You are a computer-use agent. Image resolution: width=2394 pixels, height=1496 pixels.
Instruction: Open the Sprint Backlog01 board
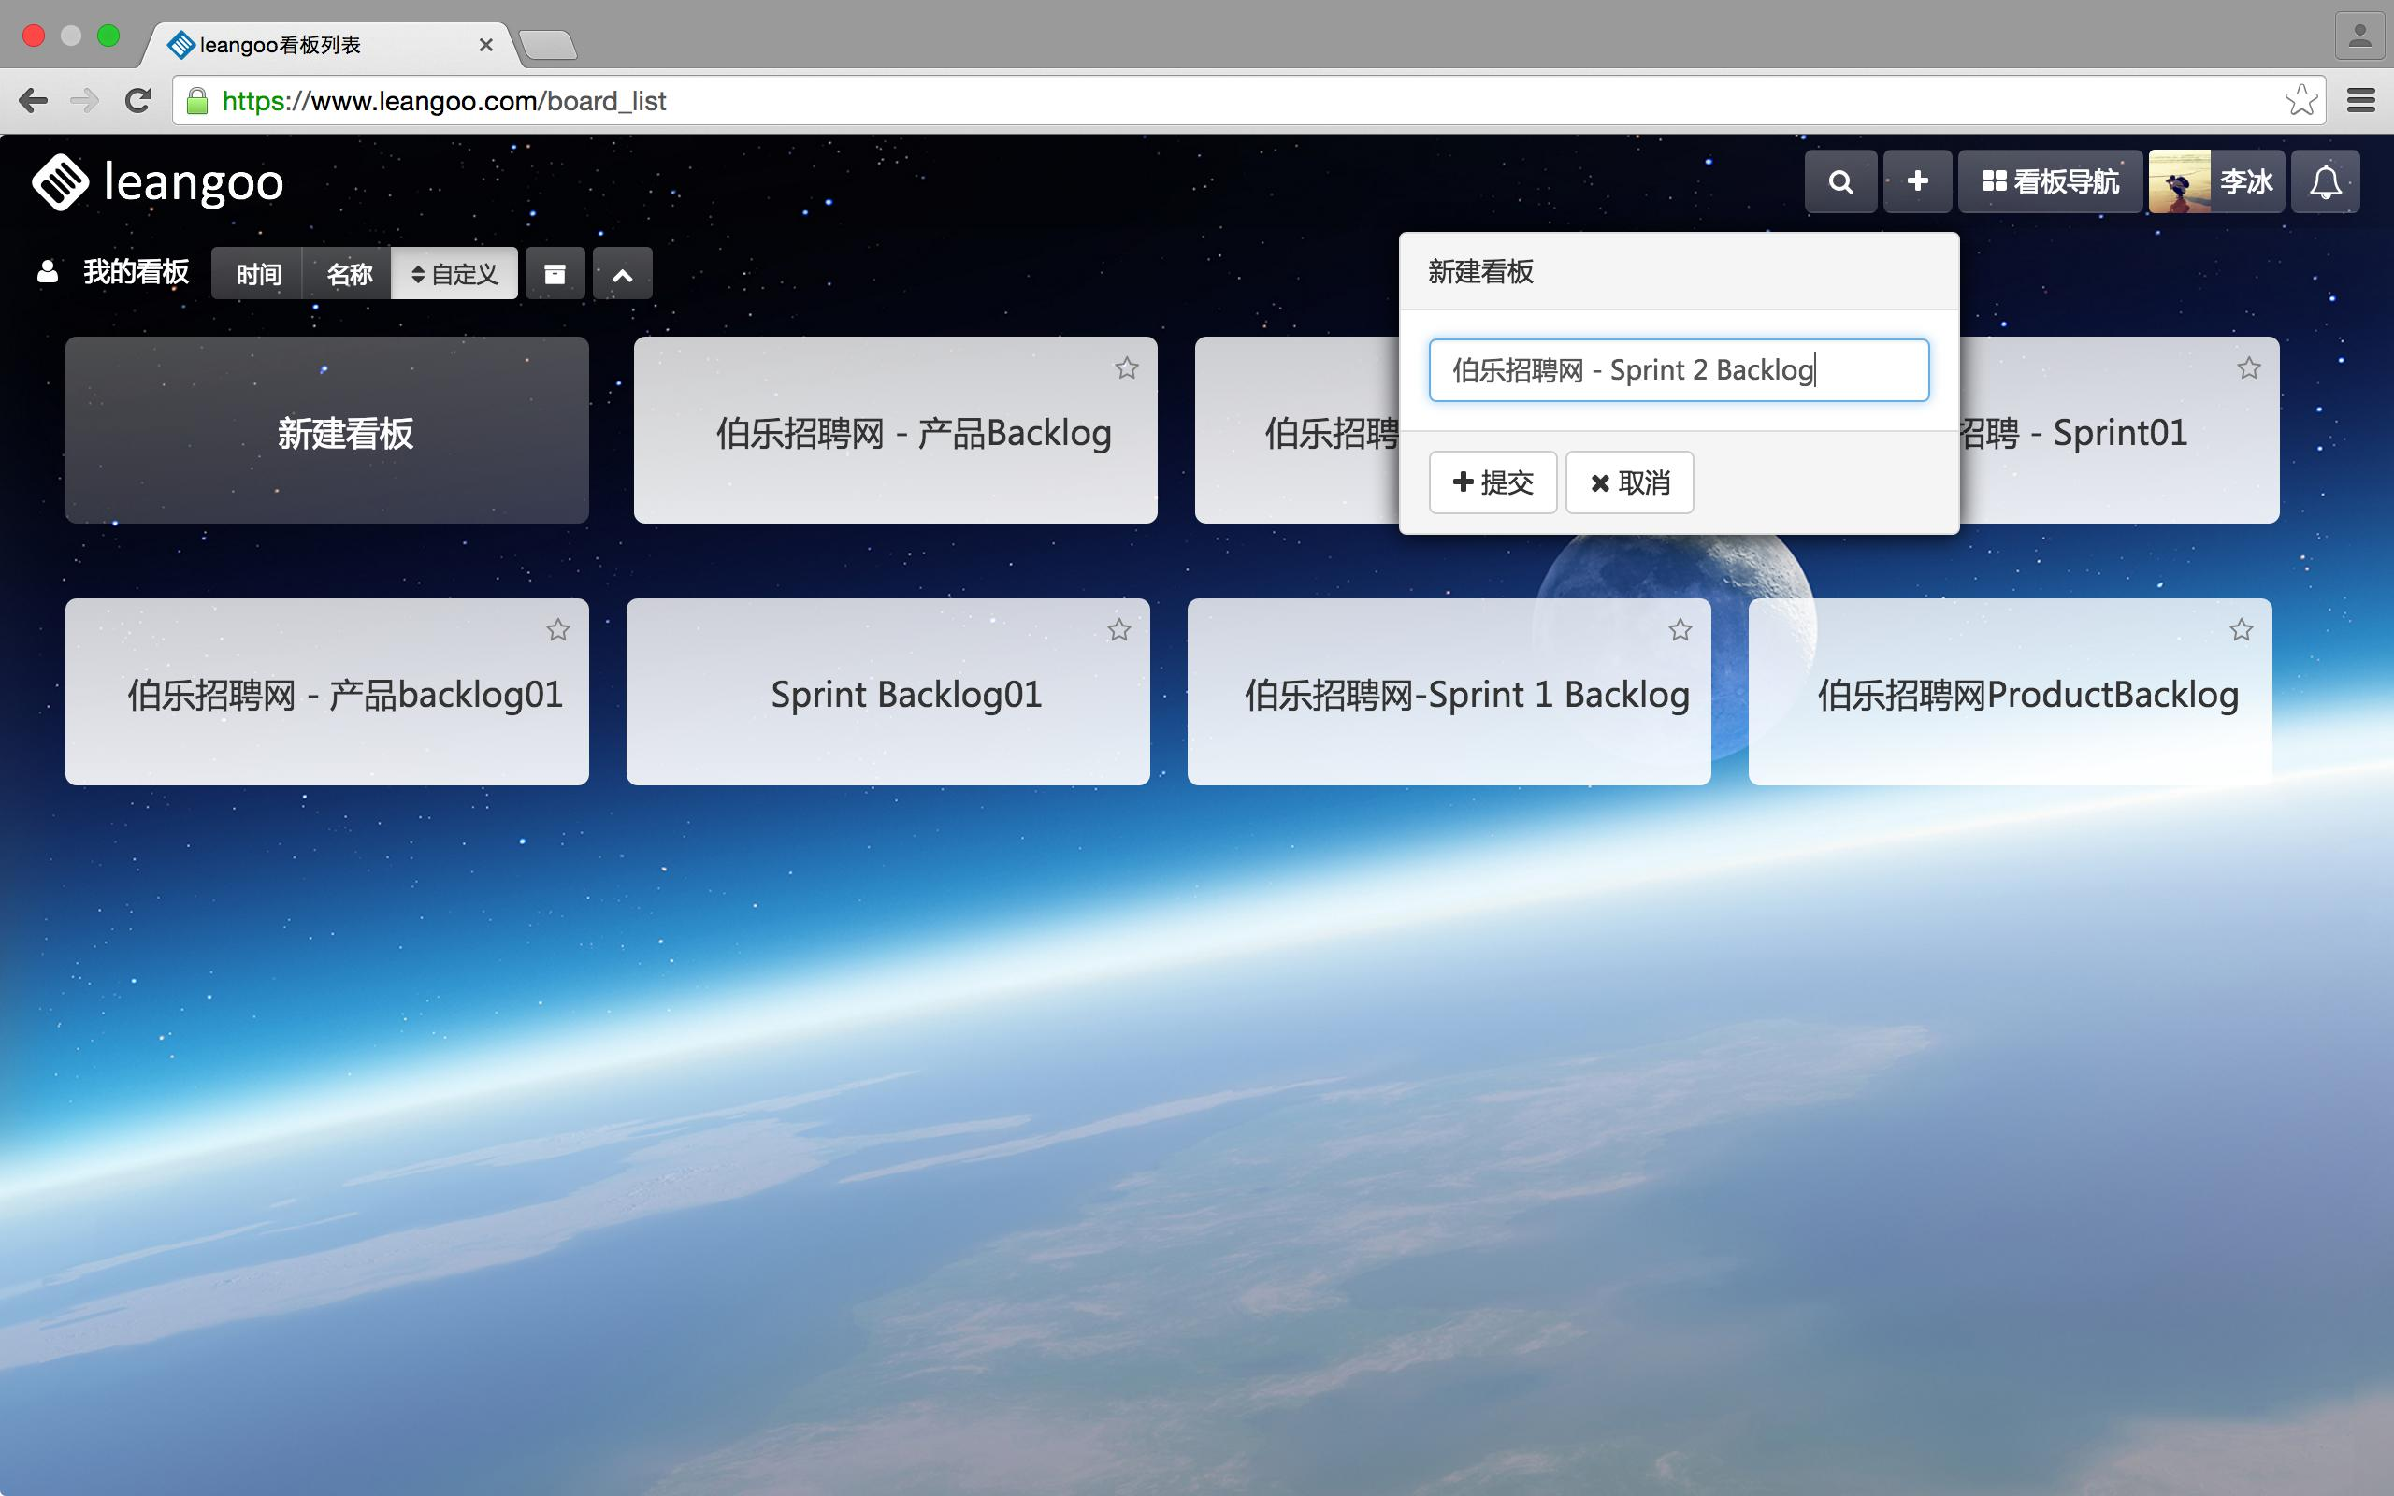coord(888,693)
